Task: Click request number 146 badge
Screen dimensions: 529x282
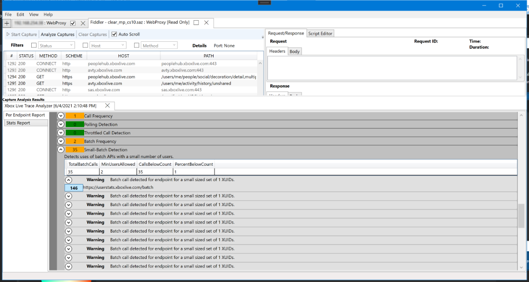Action: pos(74,188)
